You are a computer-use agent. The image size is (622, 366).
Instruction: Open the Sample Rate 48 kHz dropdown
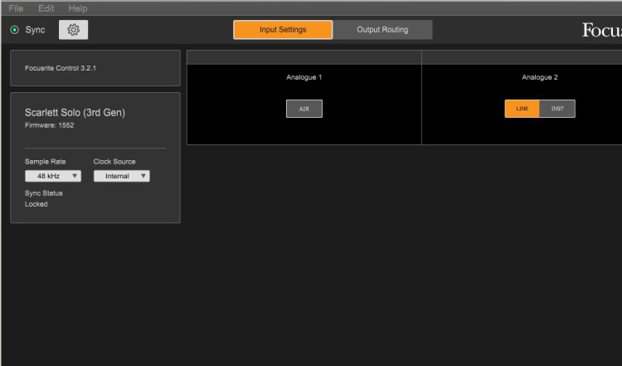coord(53,176)
